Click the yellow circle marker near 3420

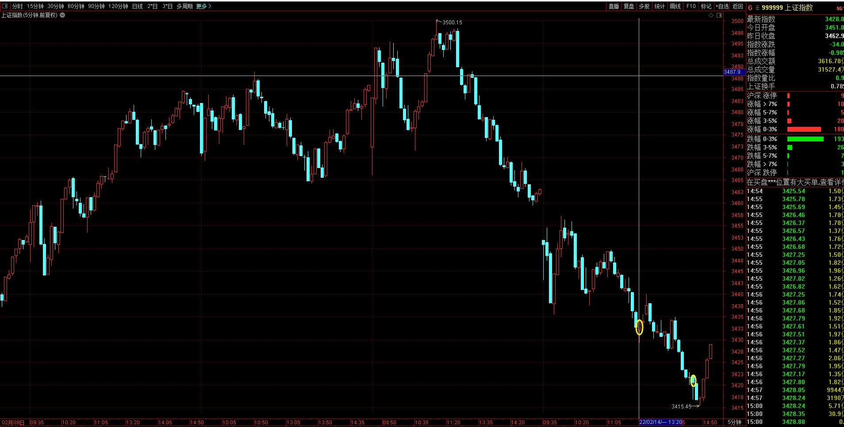point(693,381)
